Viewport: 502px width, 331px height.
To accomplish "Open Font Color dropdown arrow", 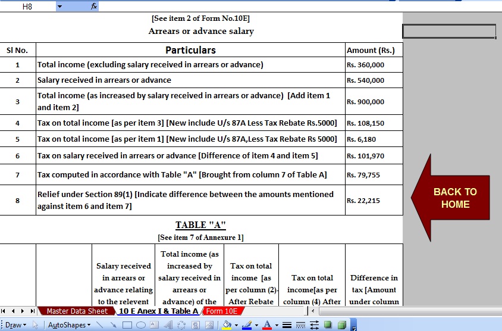I will [277, 325].
